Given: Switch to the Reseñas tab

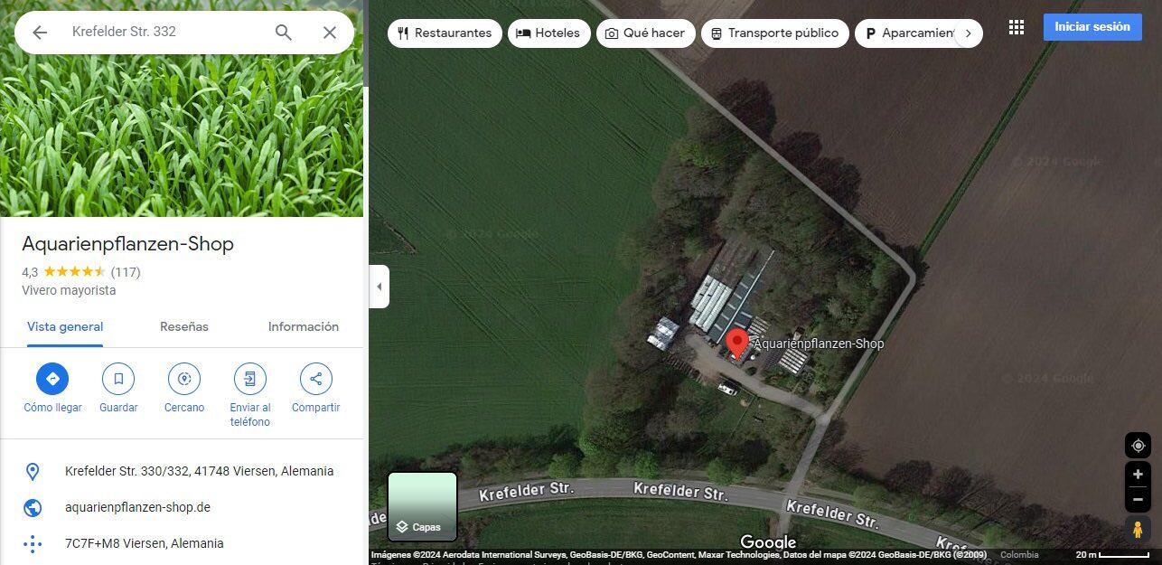Looking at the screenshot, I should tap(184, 326).
